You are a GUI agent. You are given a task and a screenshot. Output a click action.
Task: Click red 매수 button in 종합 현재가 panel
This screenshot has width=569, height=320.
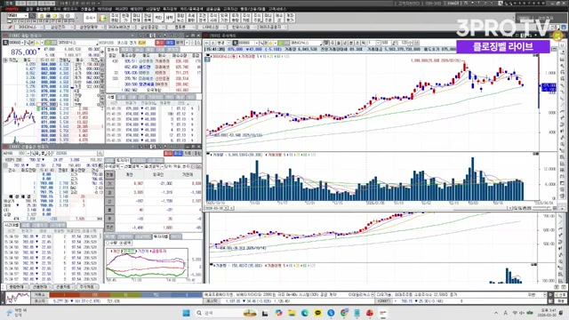coord(160,43)
